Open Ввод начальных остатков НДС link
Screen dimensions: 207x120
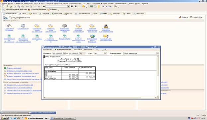click(19, 88)
